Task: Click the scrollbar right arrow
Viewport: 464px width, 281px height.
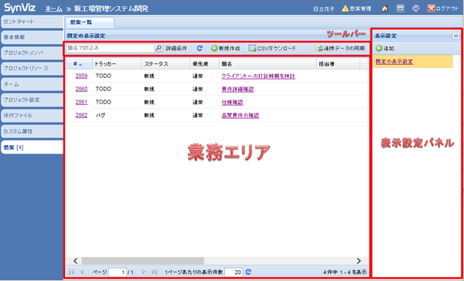Action: click(x=359, y=261)
